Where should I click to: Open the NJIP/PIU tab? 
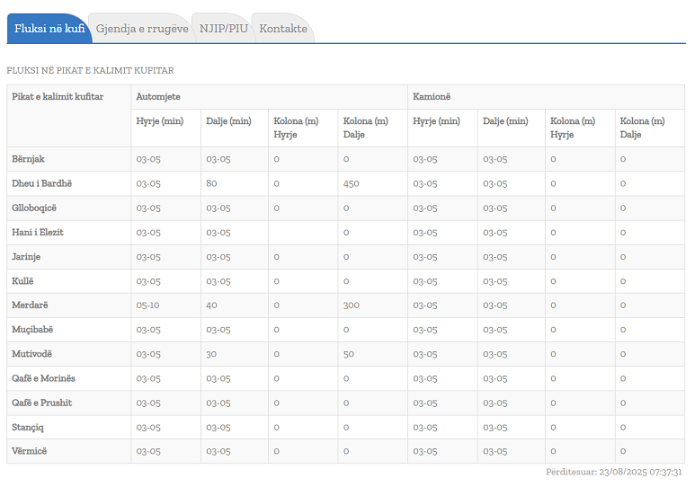(223, 29)
